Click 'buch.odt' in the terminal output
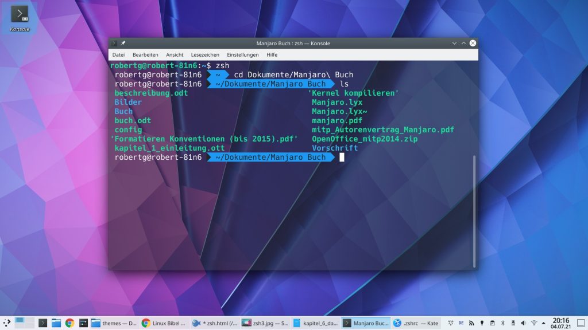 pos(133,120)
